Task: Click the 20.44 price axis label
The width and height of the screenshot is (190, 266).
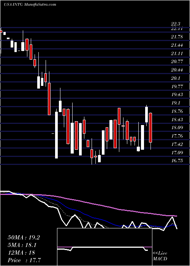Action: point(177,70)
